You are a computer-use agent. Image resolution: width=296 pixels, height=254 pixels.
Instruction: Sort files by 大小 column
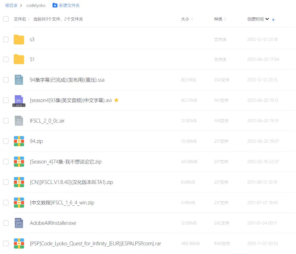pos(185,19)
